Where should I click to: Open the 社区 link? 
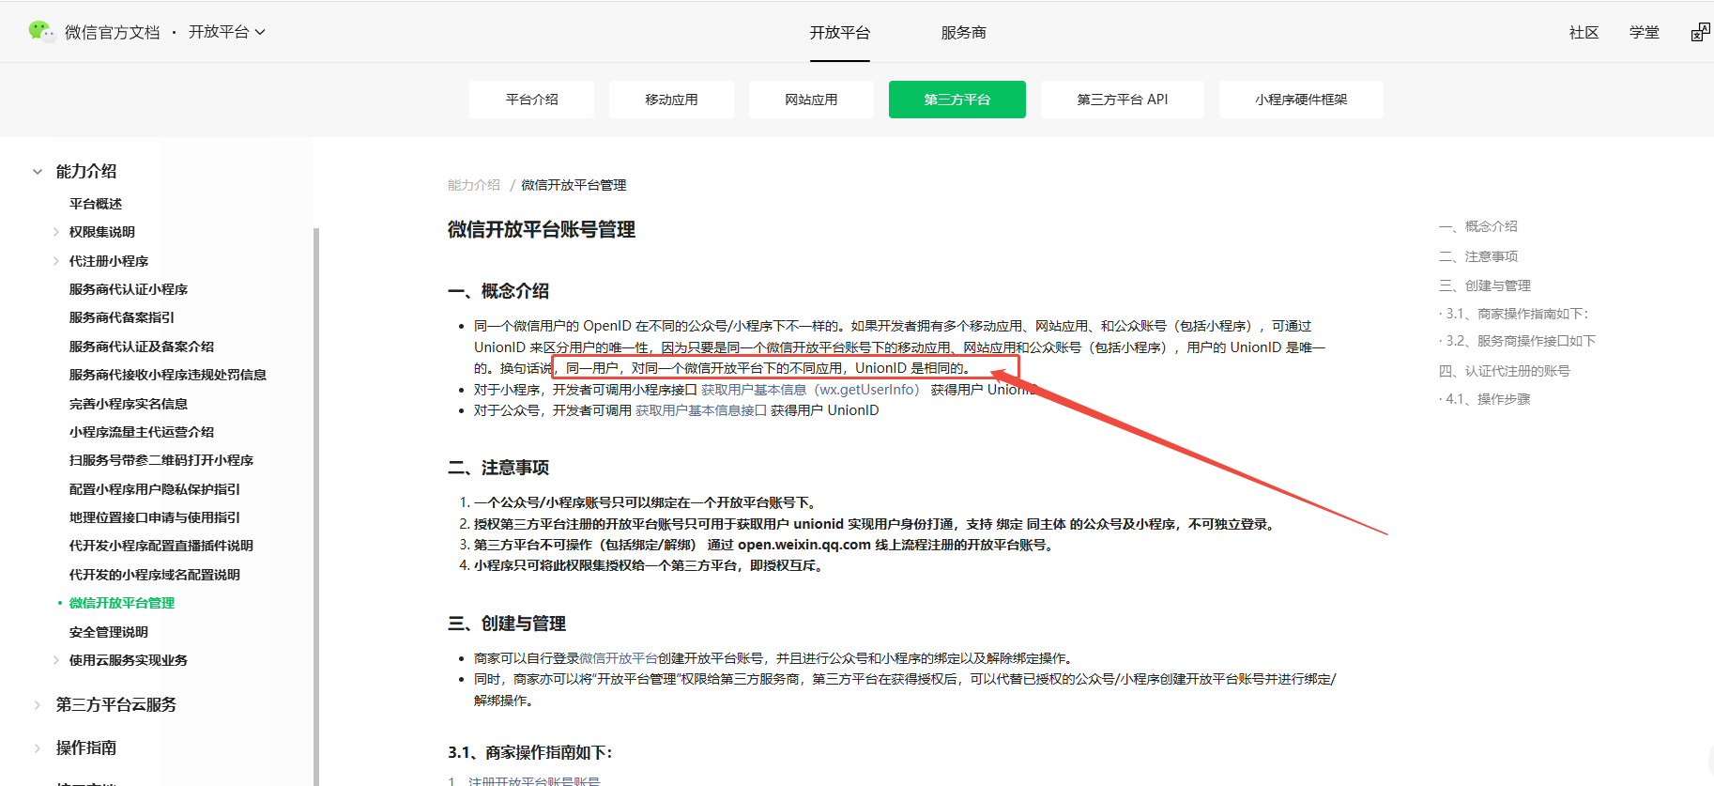pyautogui.click(x=1584, y=33)
